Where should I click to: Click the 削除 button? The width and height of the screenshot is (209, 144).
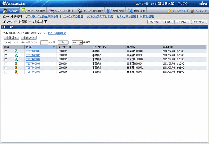(x=168, y=22)
